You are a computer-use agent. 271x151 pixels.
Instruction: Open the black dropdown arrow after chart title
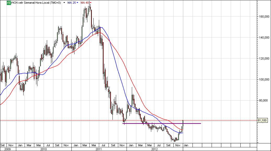pyautogui.click(x=64, y=3)
